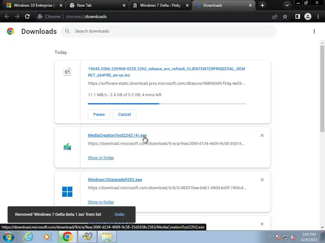The image size is (325, 243).
Task: Open the bee application in taskbar
Action: click(x=87, y=237)
